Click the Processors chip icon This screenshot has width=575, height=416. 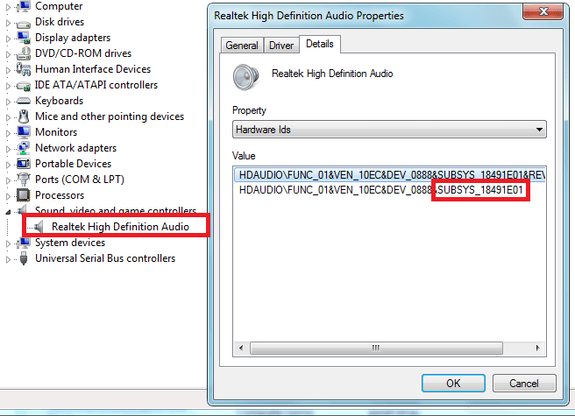click(x=24, y=195)
